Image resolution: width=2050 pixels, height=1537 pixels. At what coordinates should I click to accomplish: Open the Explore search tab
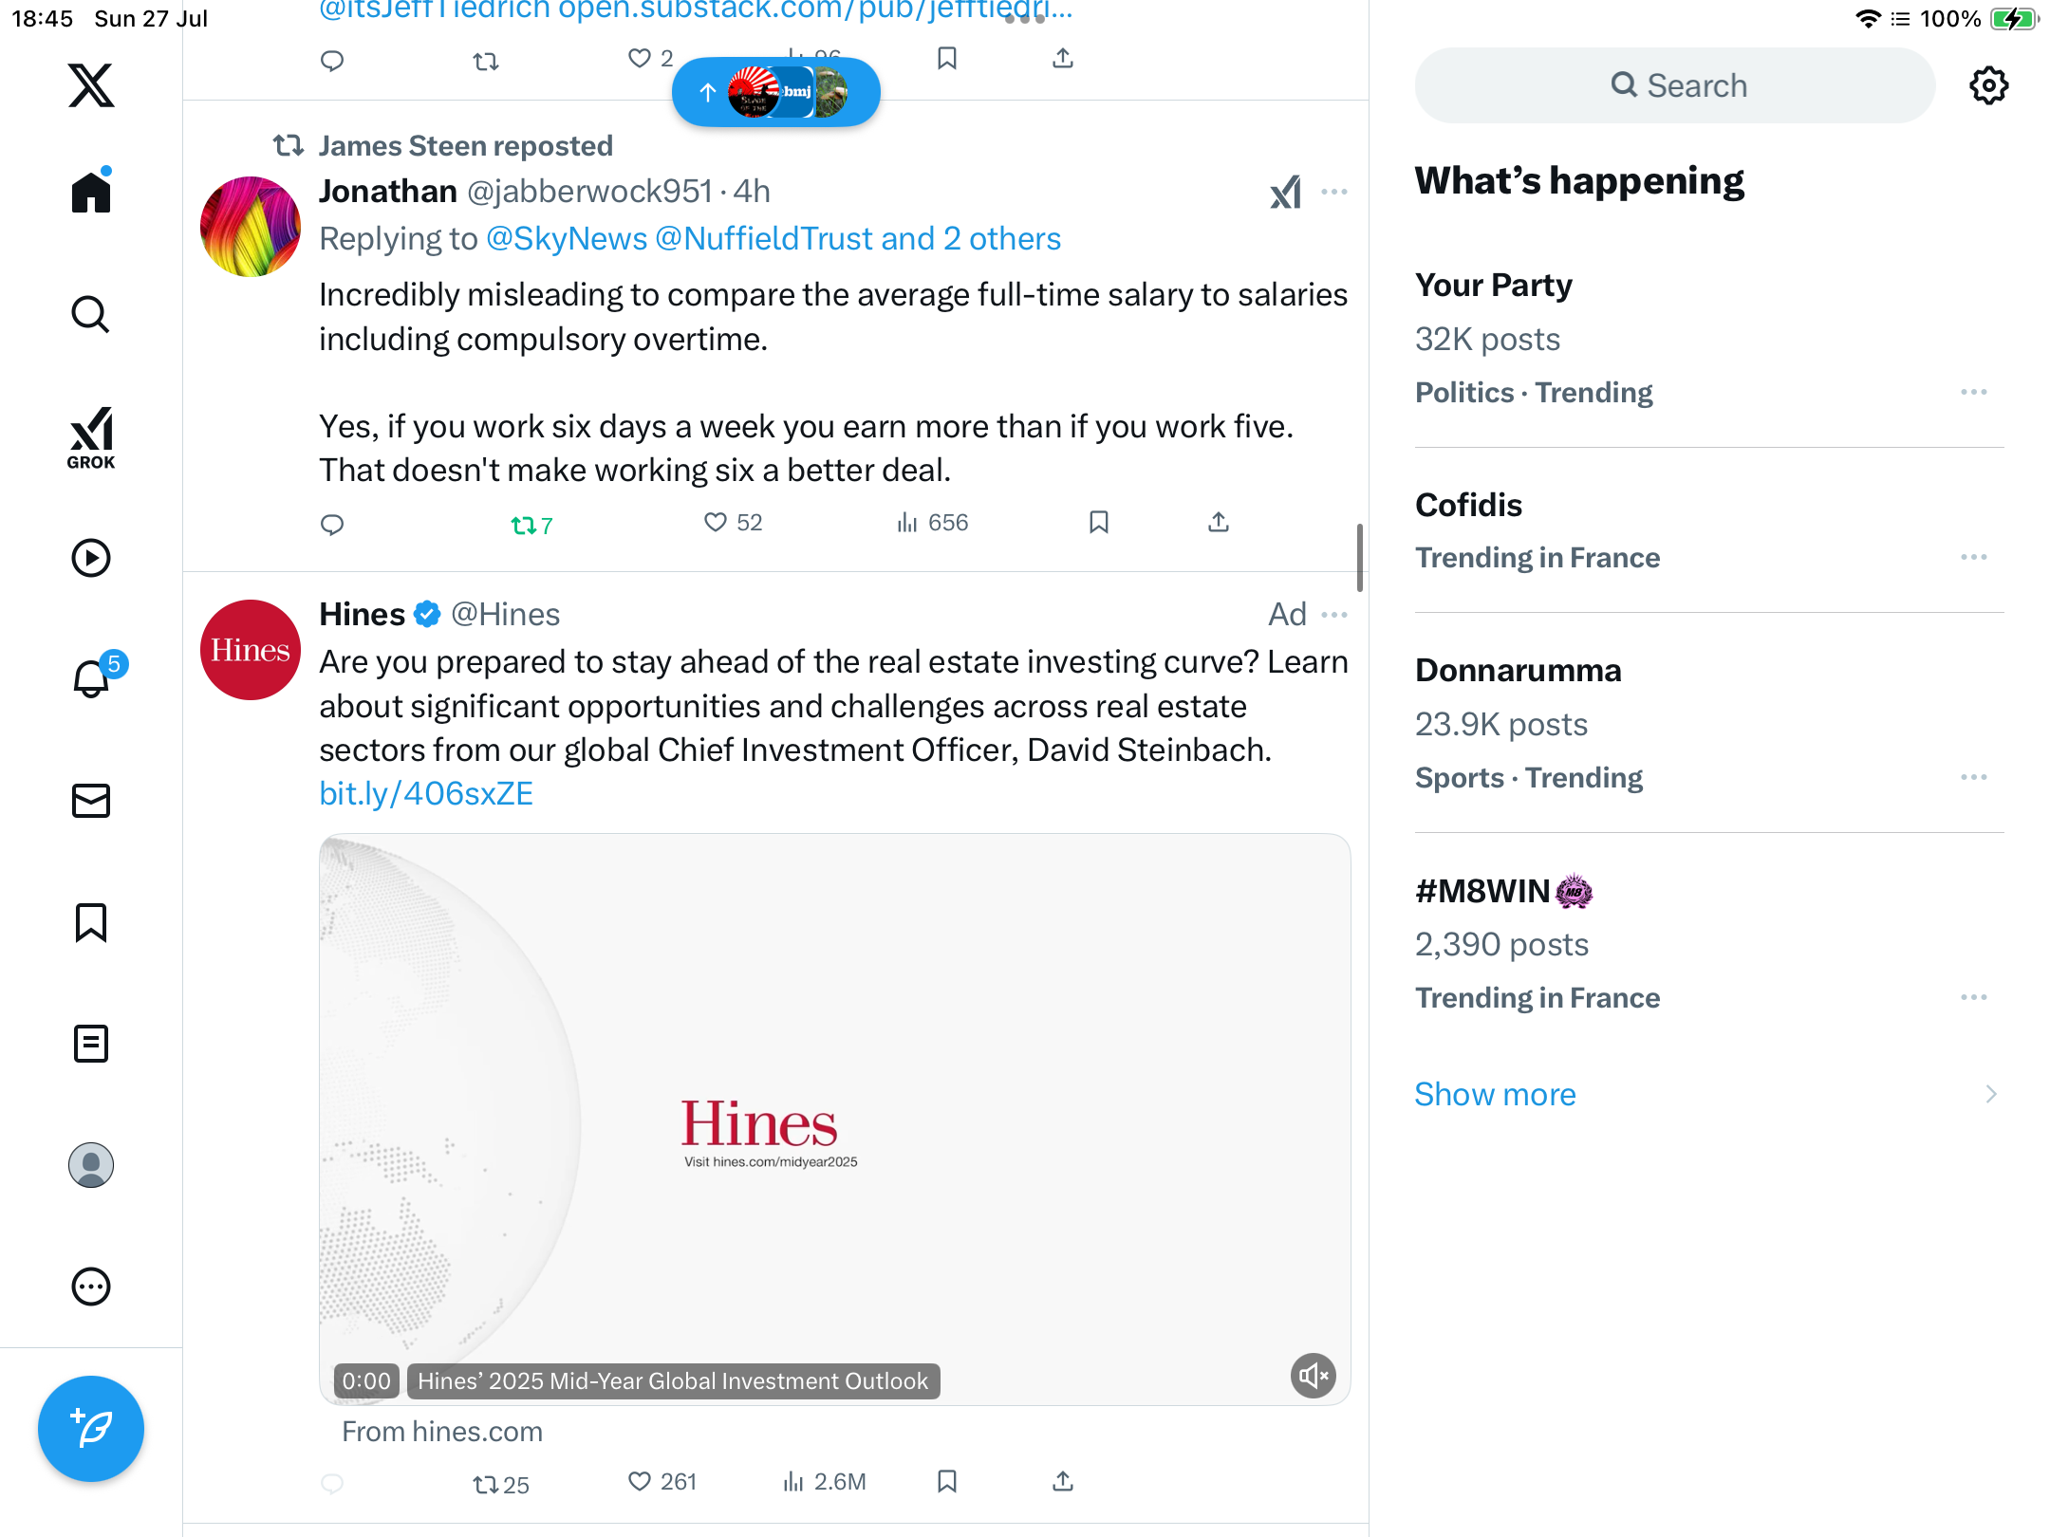(91, 315)
